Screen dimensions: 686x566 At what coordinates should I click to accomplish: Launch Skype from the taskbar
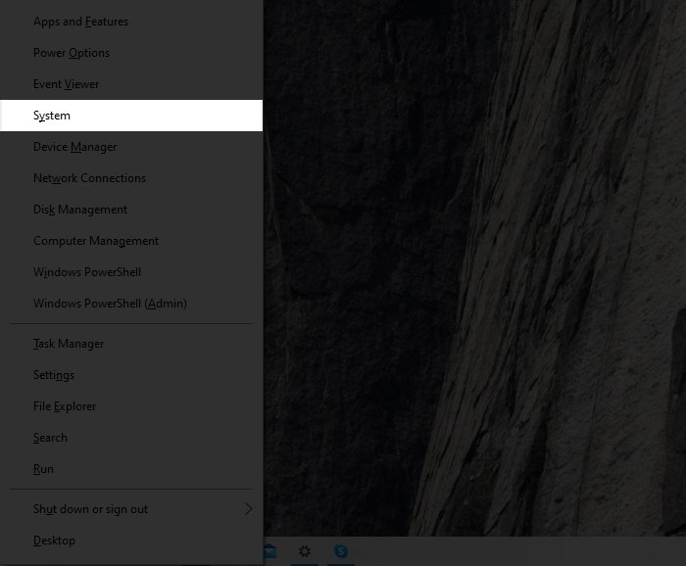tap(341, 552)
